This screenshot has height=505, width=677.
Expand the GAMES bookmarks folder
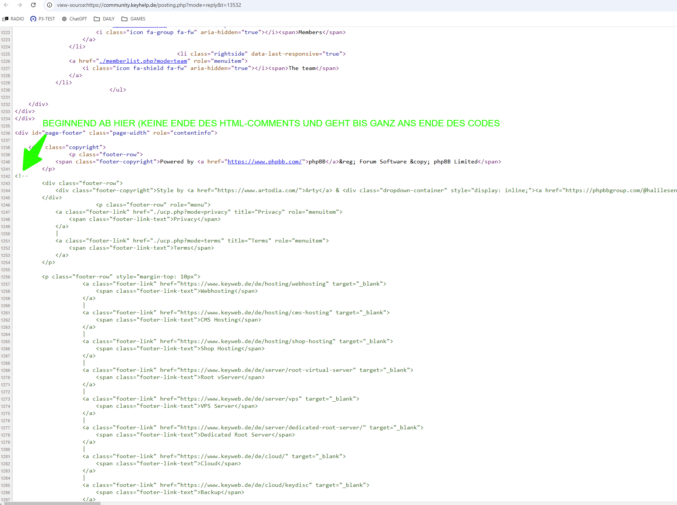134,19
